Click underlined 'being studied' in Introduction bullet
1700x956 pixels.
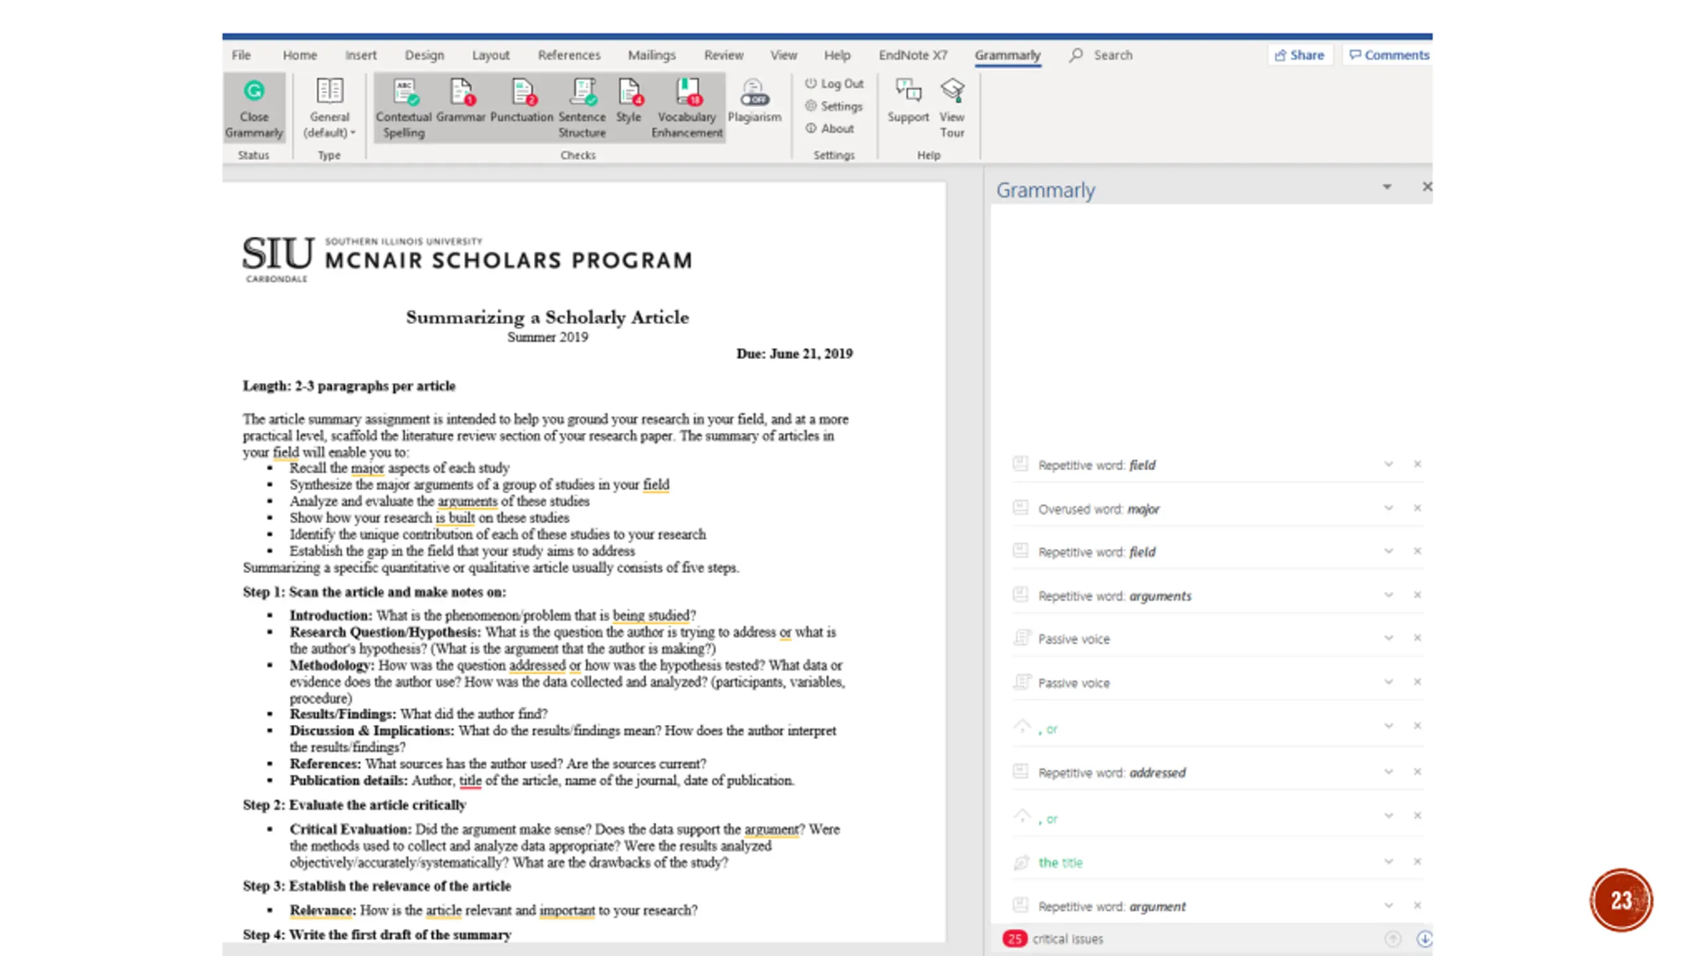coord(650,615)
